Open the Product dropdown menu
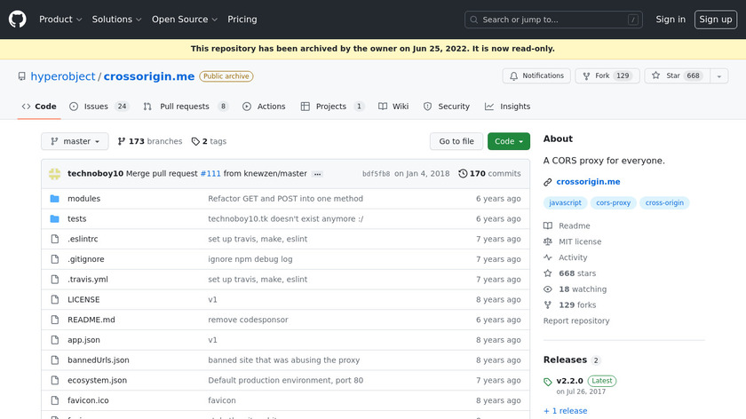The image size is (746, 419). [60, 20]
